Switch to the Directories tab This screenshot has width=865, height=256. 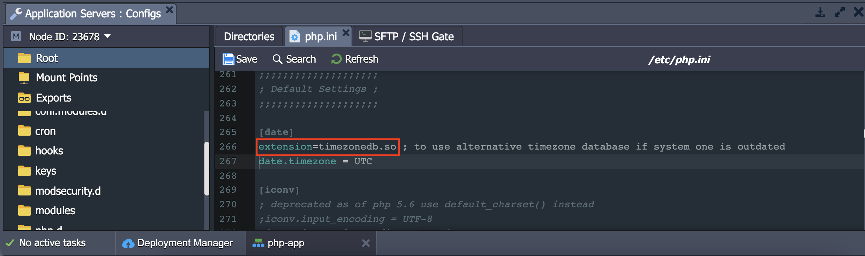click(x=249, y=37)
